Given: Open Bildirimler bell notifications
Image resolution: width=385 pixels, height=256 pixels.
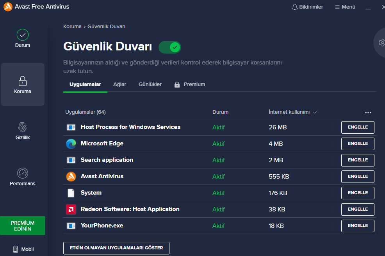Looking at the screenshot, I should pos(307,7).
